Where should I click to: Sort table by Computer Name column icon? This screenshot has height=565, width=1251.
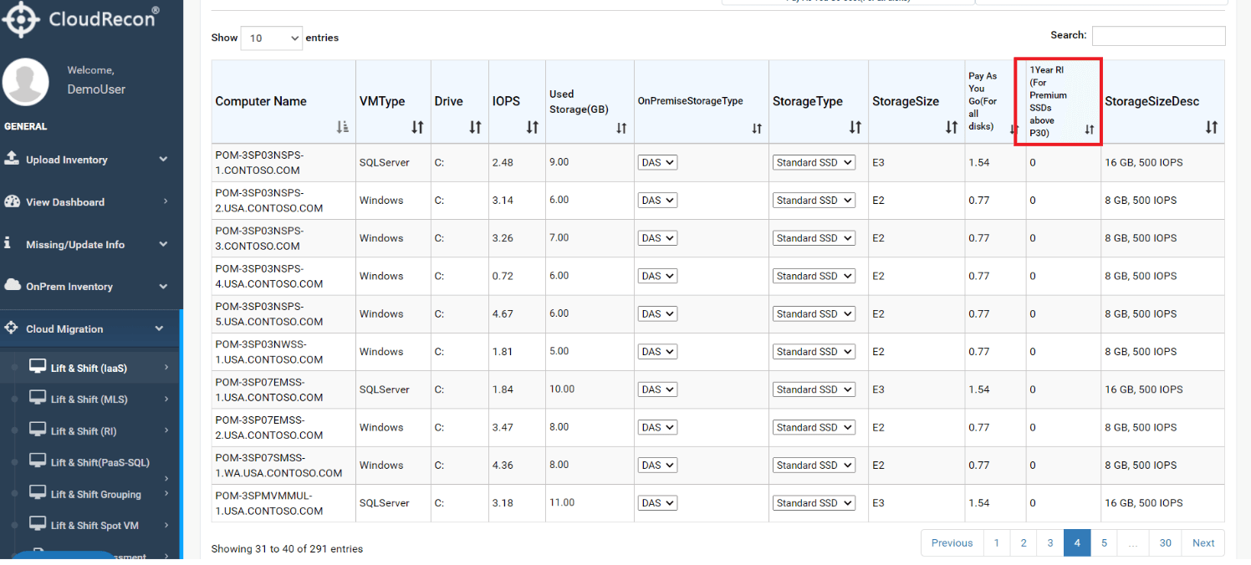click(x=343, y=127)
